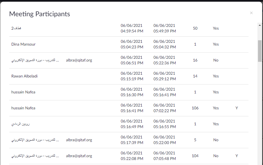The width and height of the screenshot is (263, 165).
Task: Click the قطاف2 participant name
Action: (16, 28)
